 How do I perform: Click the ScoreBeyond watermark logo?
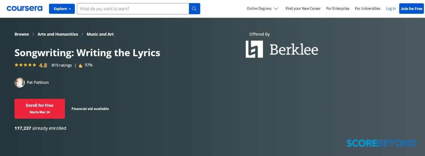(x=381, y=143)
